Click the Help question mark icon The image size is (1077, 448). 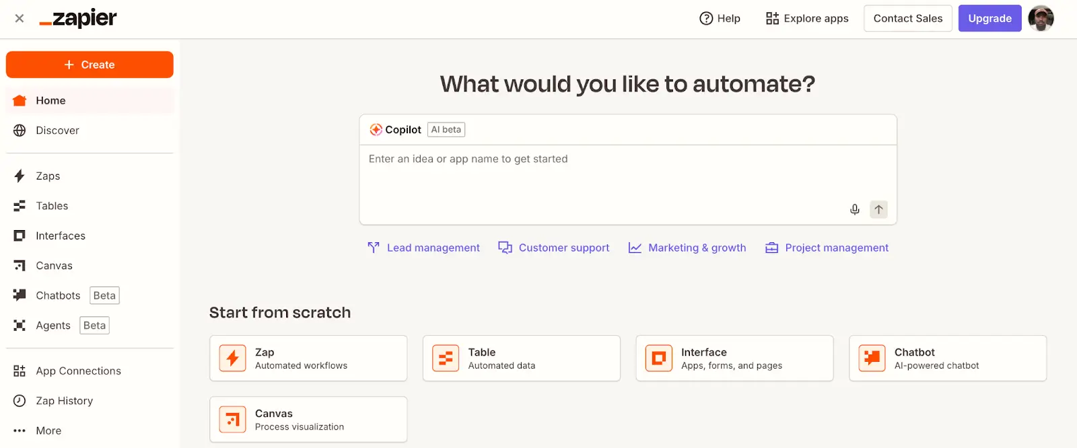706,18
